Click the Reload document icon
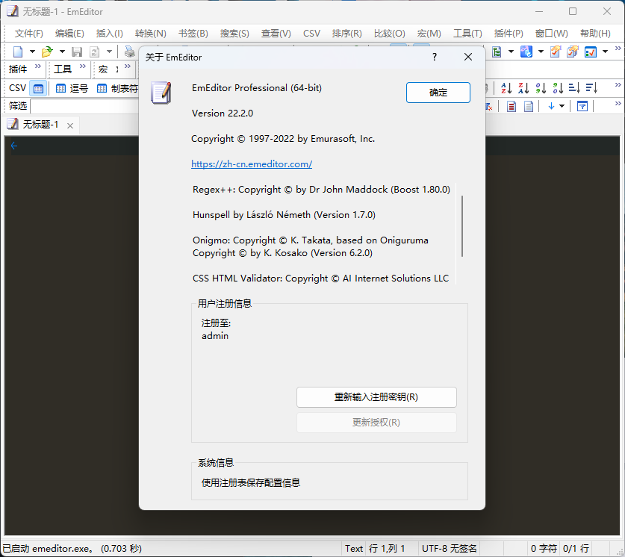The image size is (625, 557). pos(95,52)
